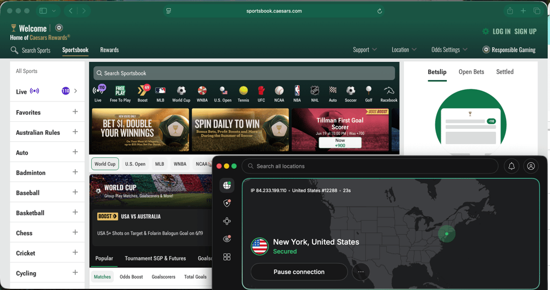Select the Odds Boost market chip
The height and width of the screenshot is (290, 550).
click(131, 277)
